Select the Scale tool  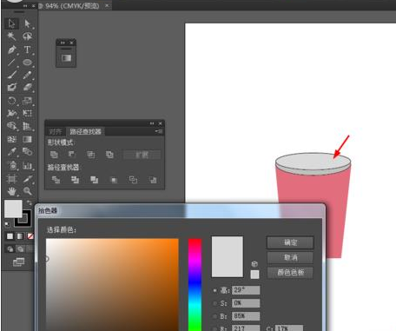coord(27,101)
